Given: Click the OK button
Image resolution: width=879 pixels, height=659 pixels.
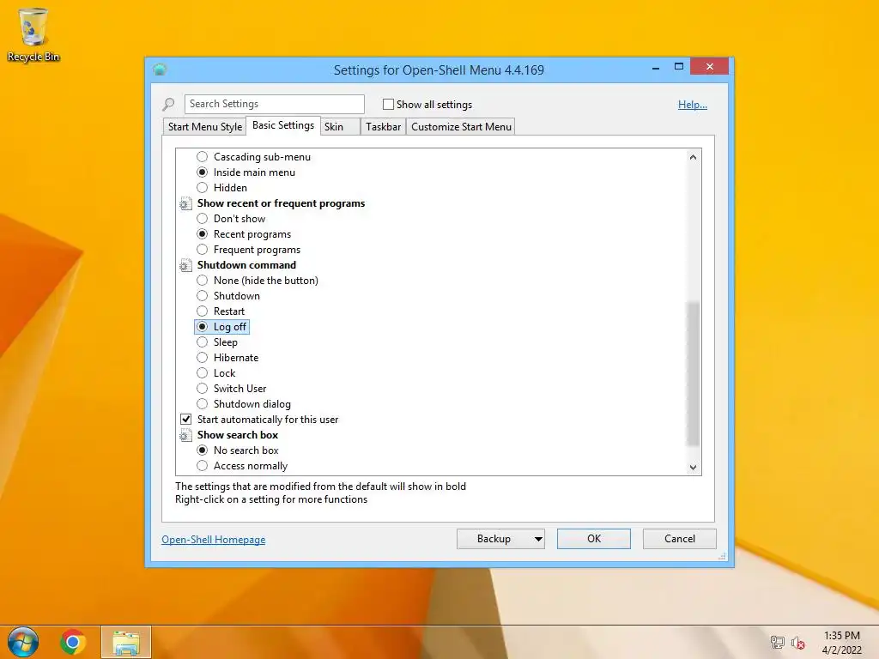Looking at the screenshot, I should pyautogui.click(x=594, y=539).
